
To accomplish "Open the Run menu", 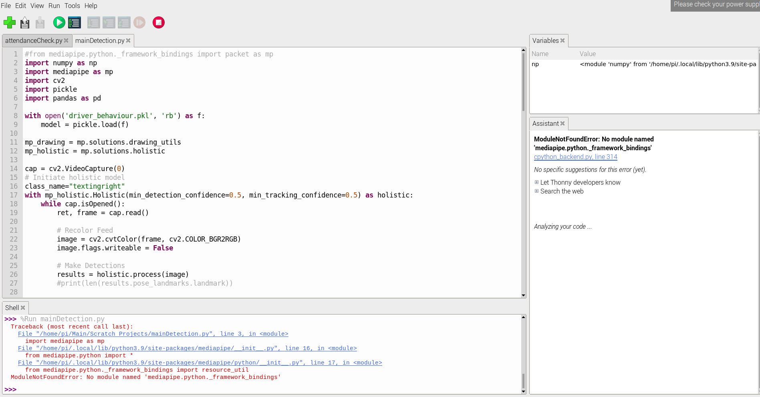I will [x=54, y=6].
